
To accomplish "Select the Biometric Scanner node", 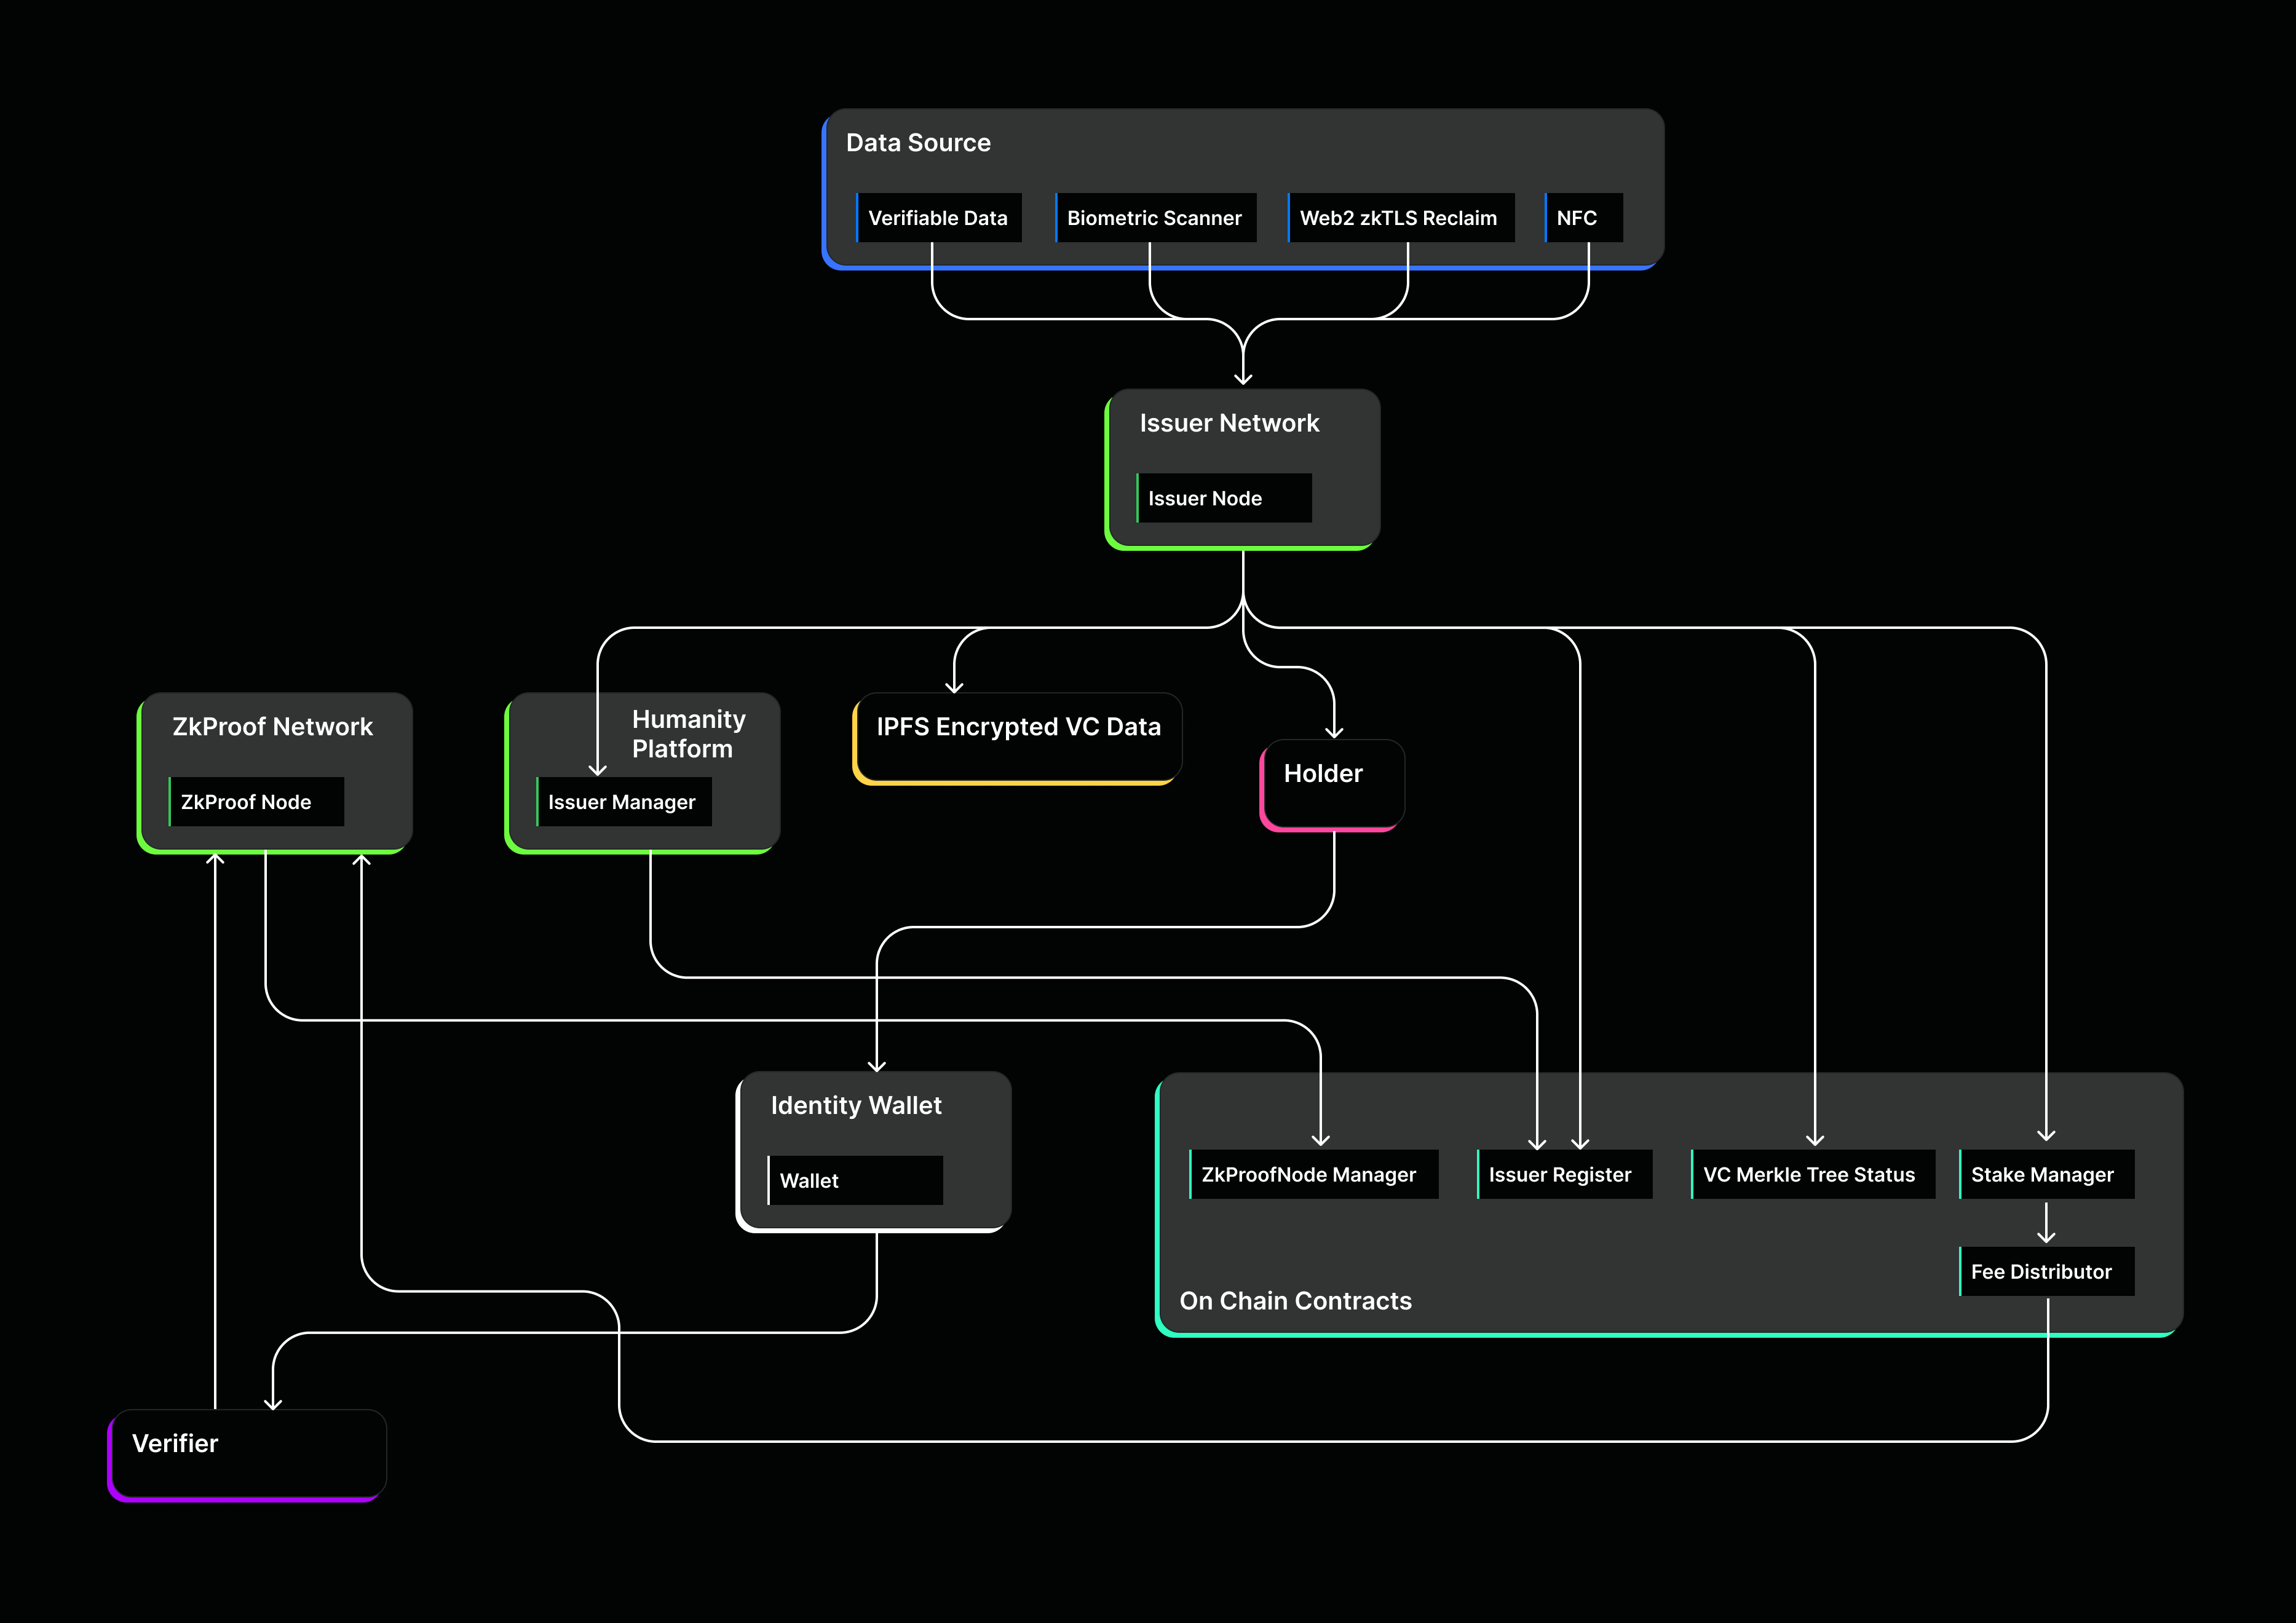I will coord(1155,218).
